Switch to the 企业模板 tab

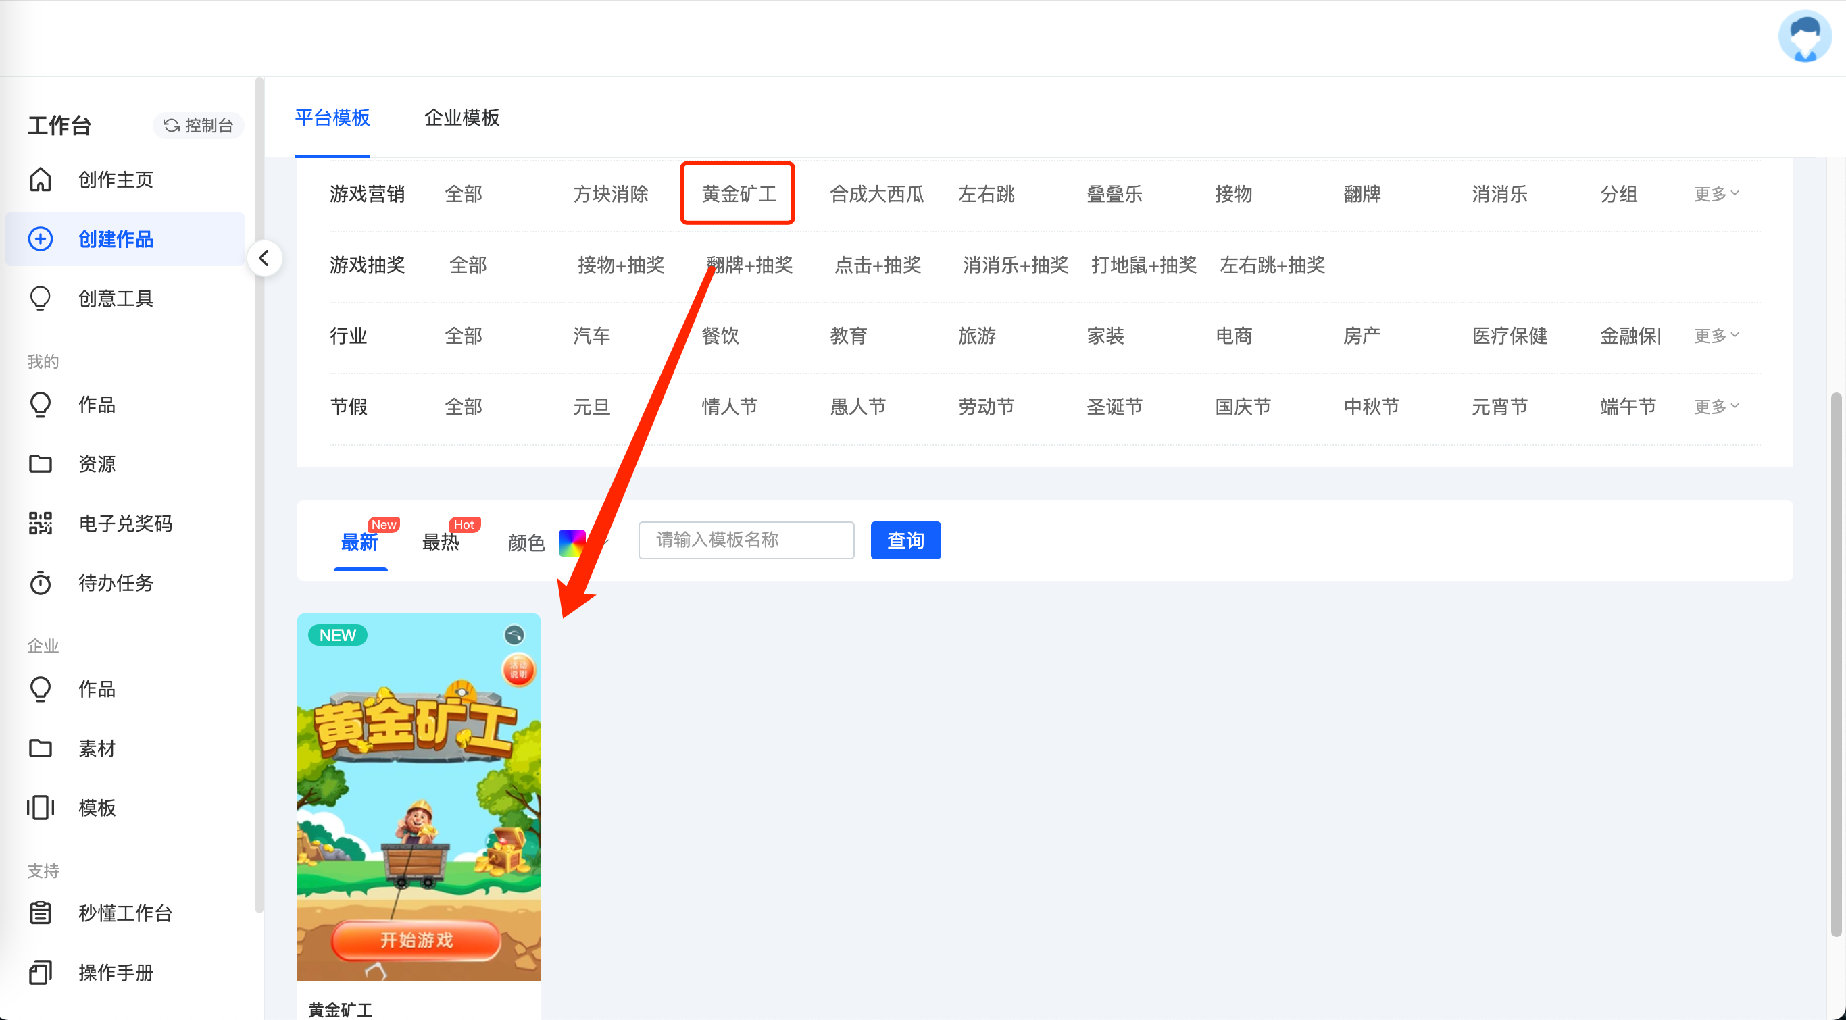tap(461, 118)
